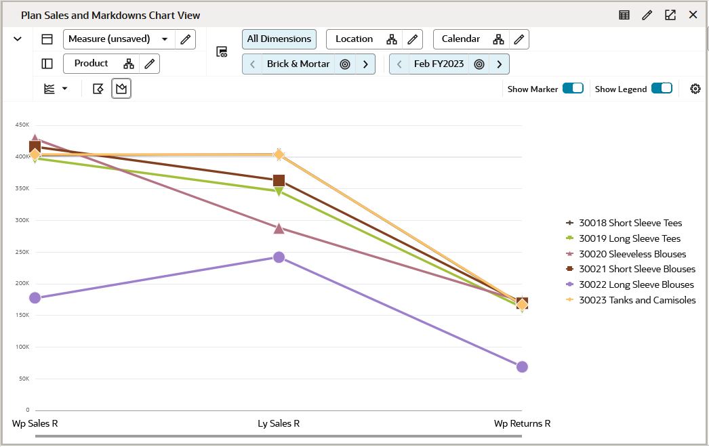Edit Location dimension with the pencil icon

[x=412, y=39]
